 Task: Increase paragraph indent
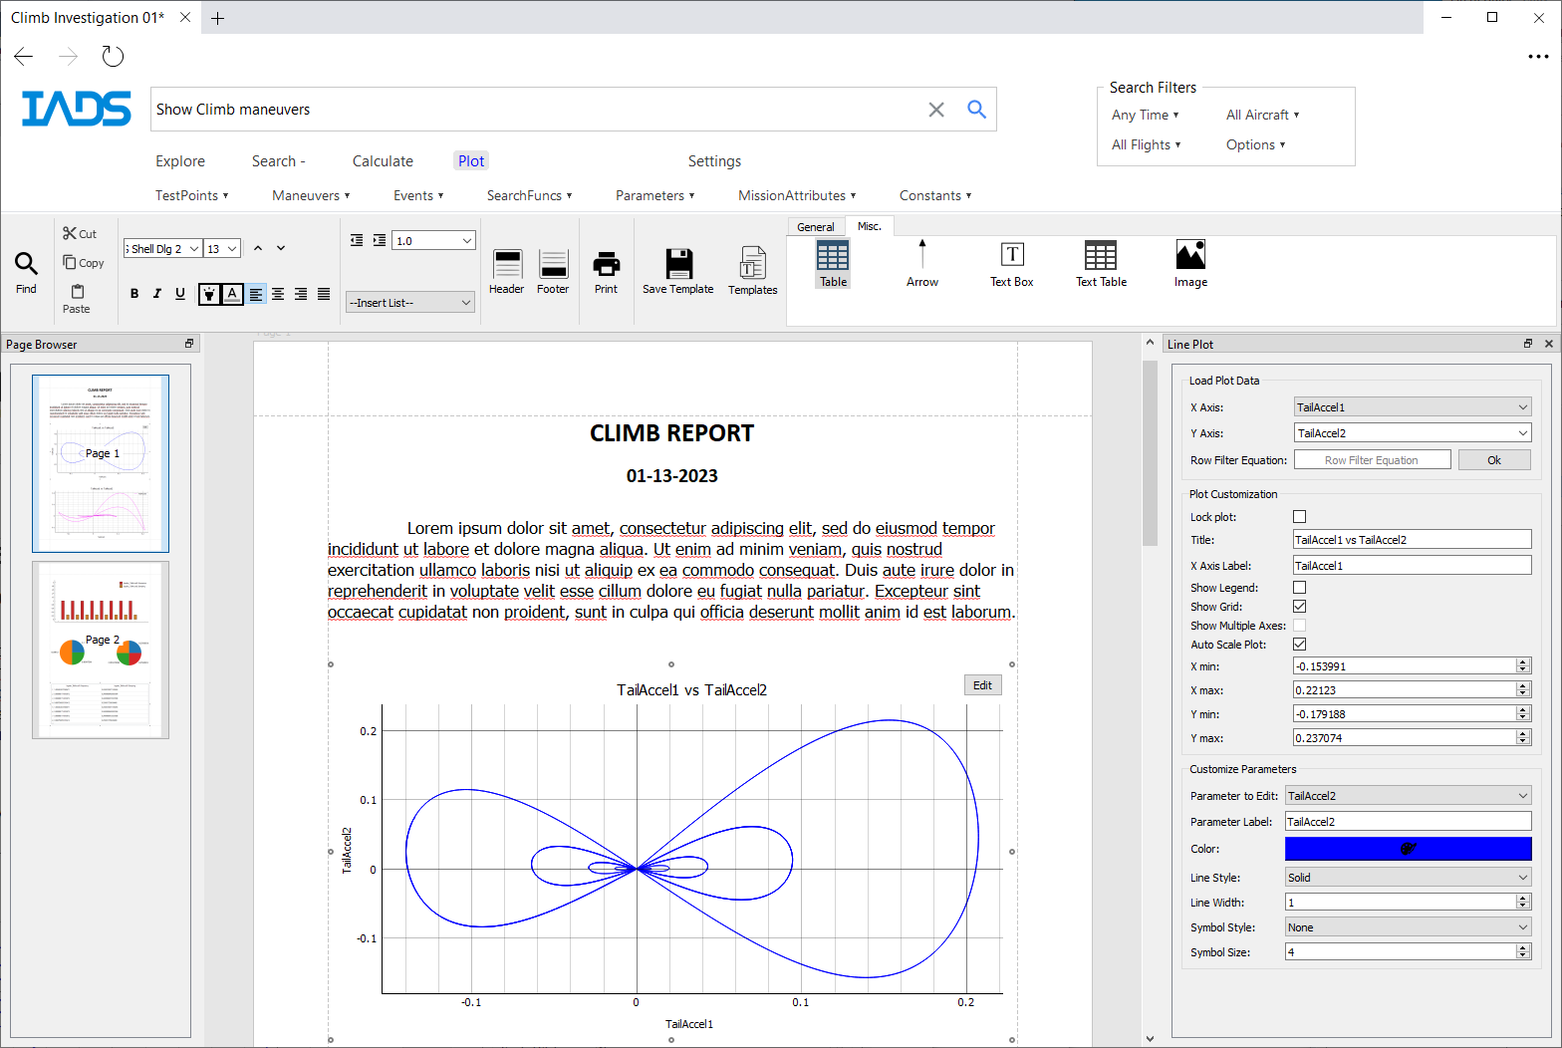tap(380, 240)
